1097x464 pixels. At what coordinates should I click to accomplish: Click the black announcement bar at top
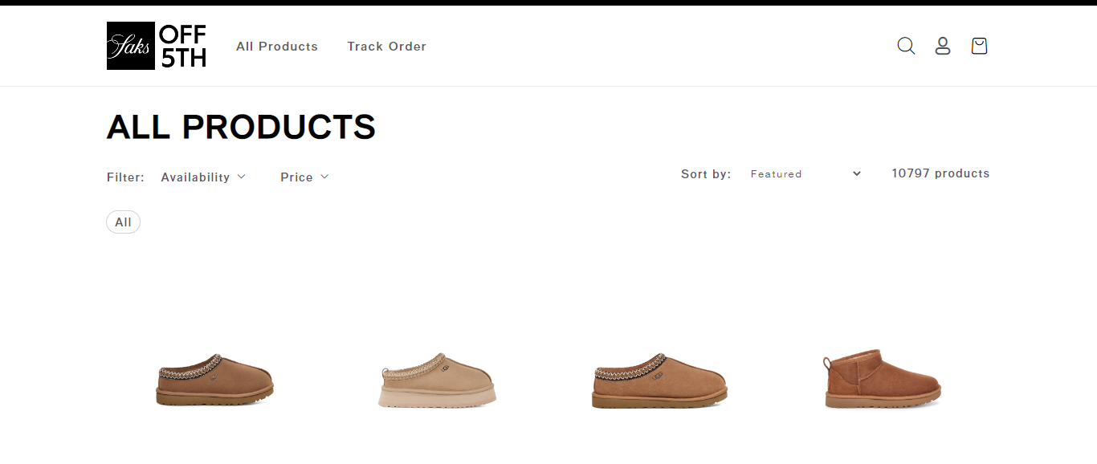(548, 2)
